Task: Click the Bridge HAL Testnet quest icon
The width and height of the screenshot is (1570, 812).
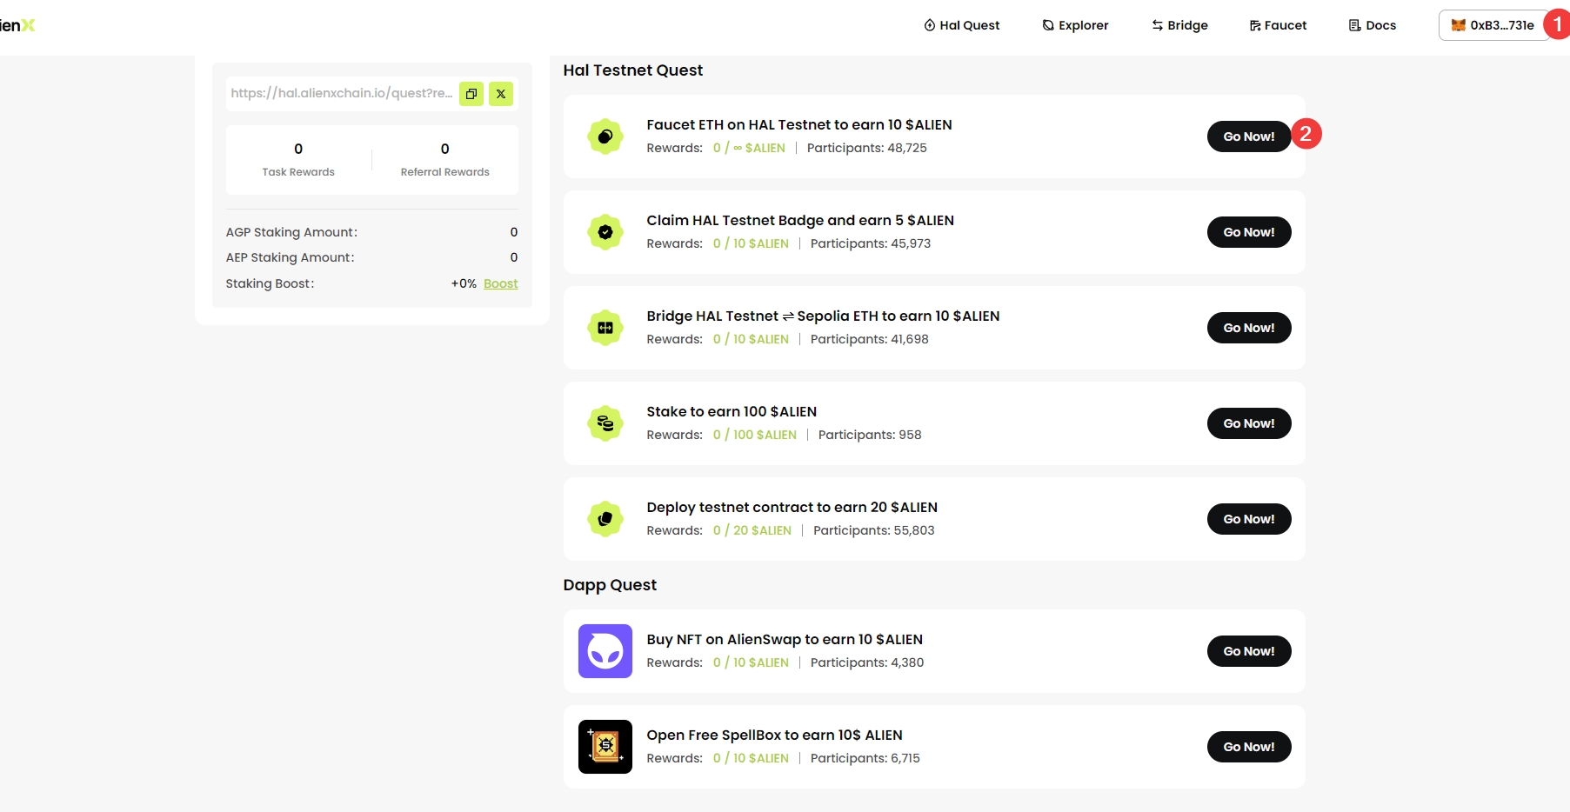Action: pyautogui.click(x=605, y=328)
